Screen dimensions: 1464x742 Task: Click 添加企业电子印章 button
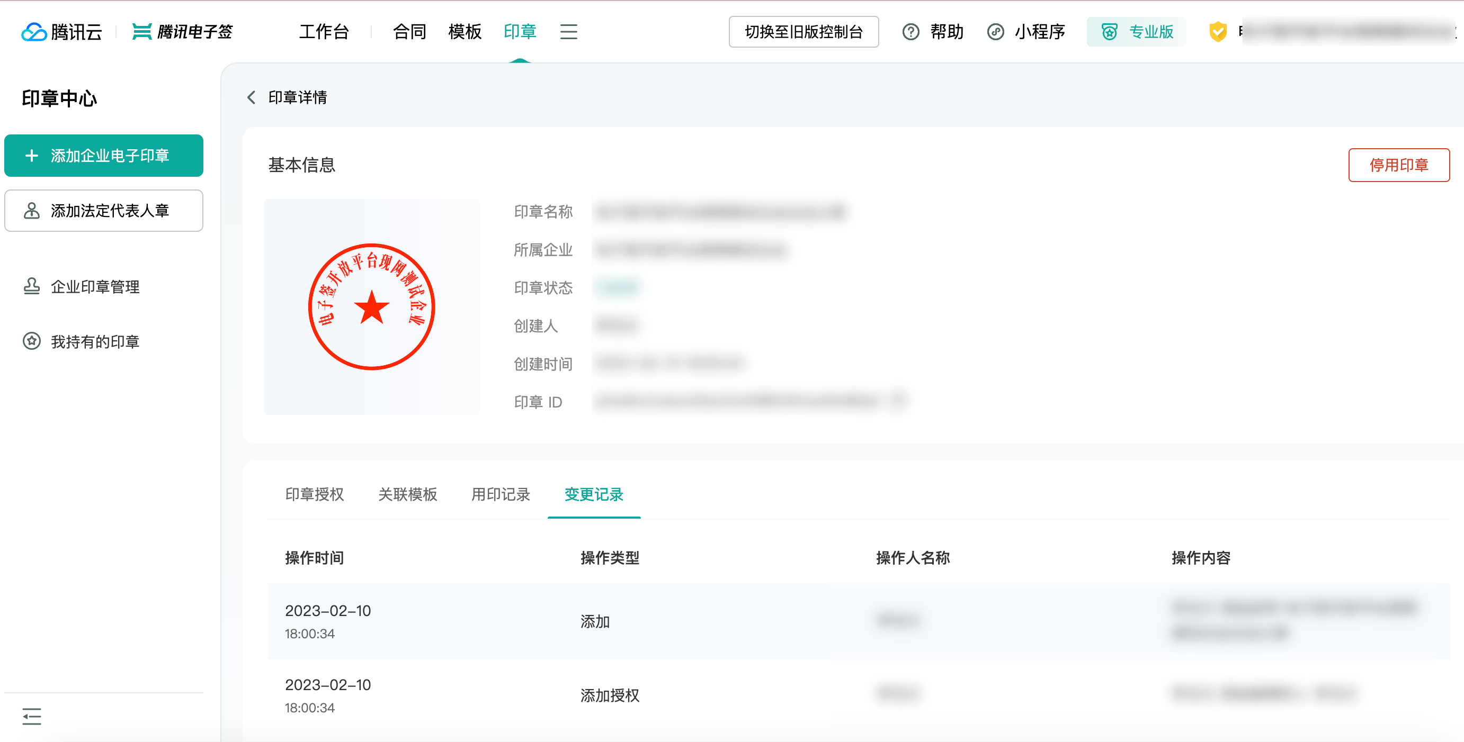(x=103, y=156)
